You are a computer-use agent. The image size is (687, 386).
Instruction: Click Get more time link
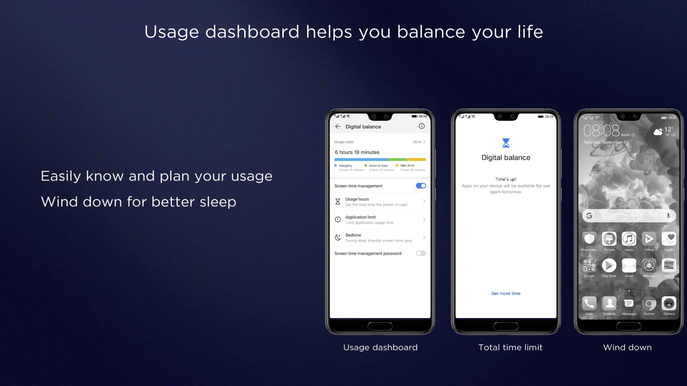[506, 293]
